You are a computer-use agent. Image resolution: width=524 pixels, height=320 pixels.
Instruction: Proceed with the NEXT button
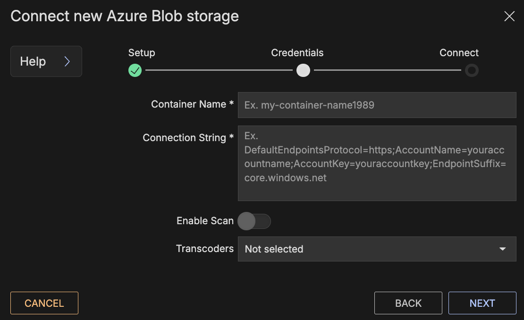pos(482,303)
